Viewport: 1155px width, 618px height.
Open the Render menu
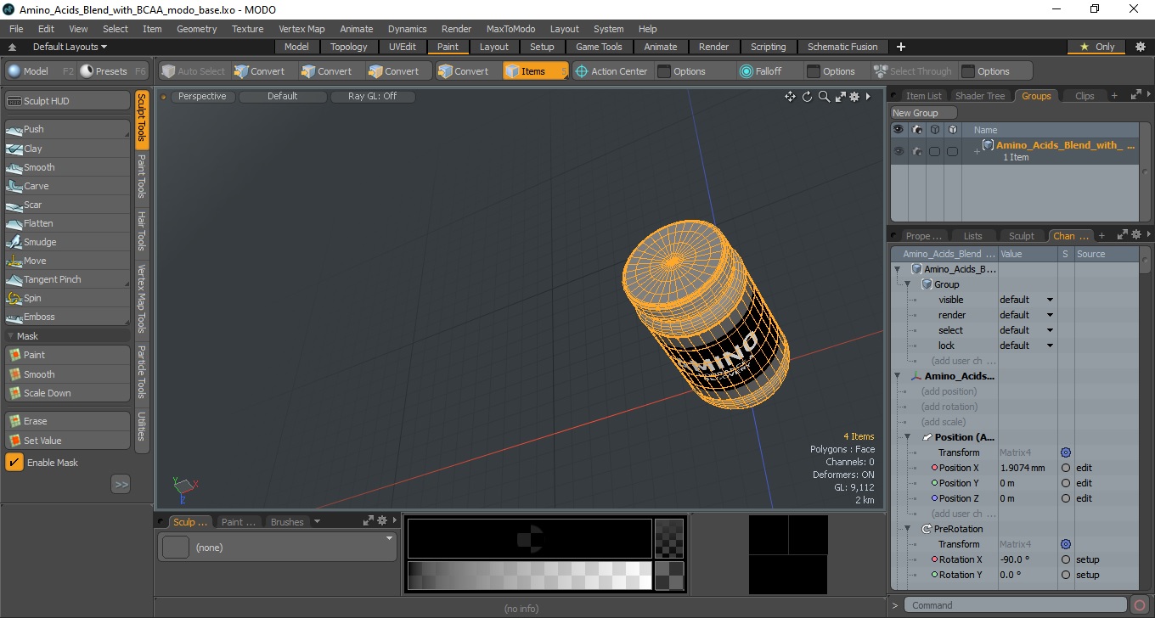tap(456, 29)
